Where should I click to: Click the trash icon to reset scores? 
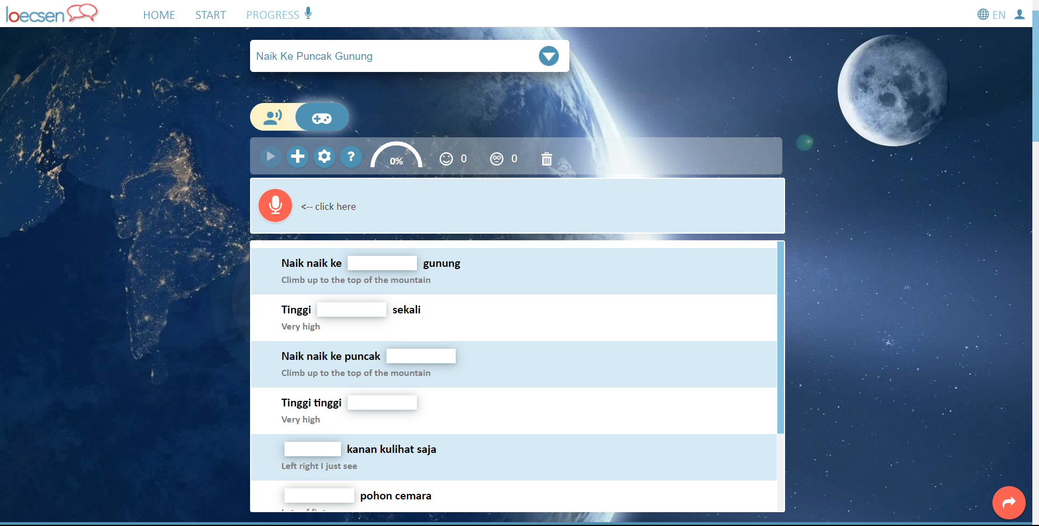pyautogui.click(x=547, y=159)
